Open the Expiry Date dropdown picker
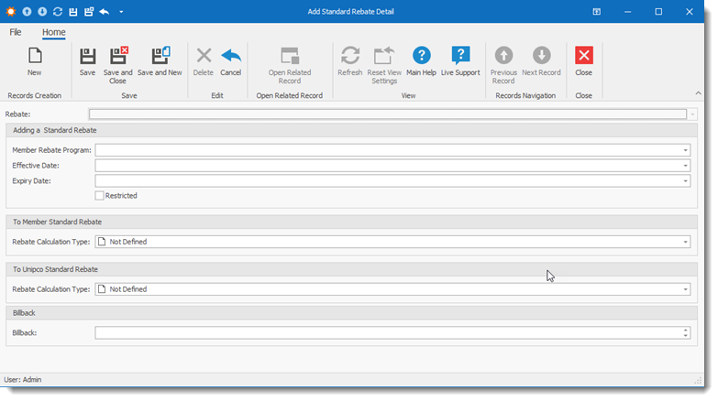The height and width of the screenshot is (401, 718). pyautogui.click(x=685, y=181)
